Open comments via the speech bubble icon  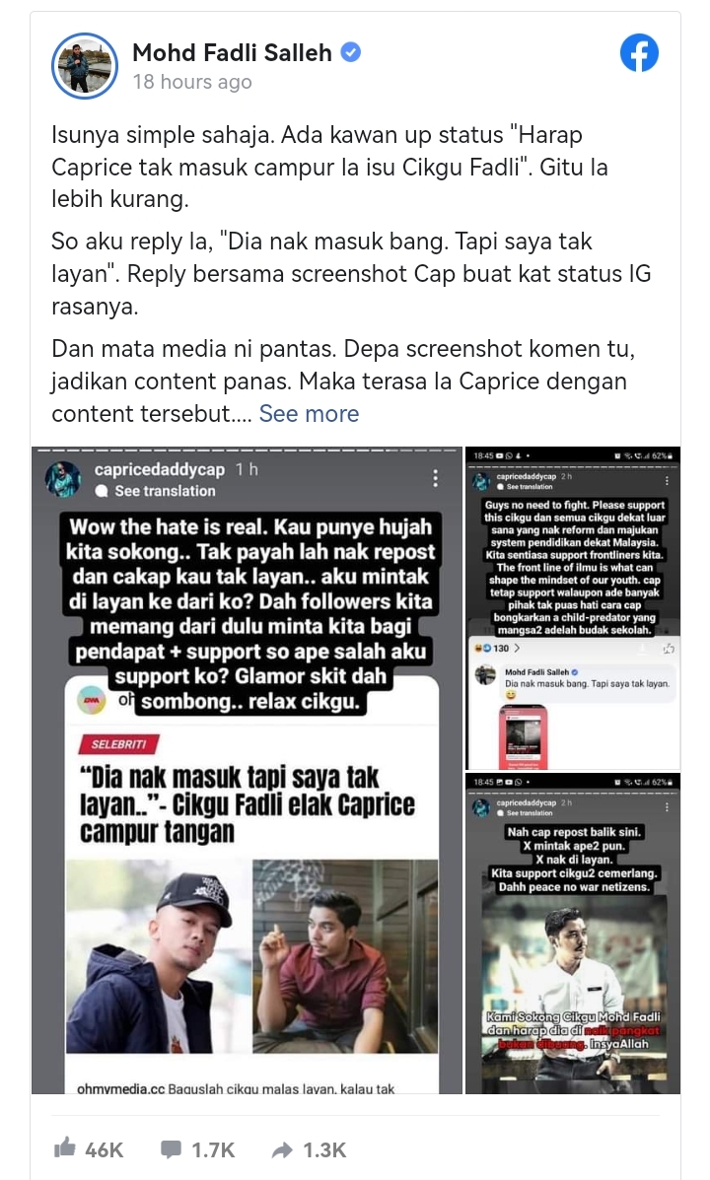click(x=171, y=1149)
